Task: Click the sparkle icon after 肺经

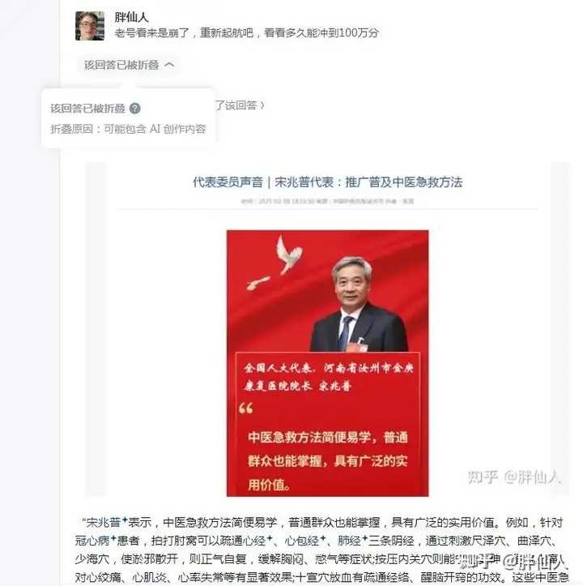Action: (x=365, y=538)
